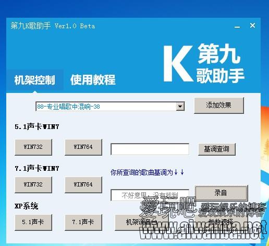Expand the effect preset dropdown arrow
This screenshot has width=269, height=246.
[180, 107]
